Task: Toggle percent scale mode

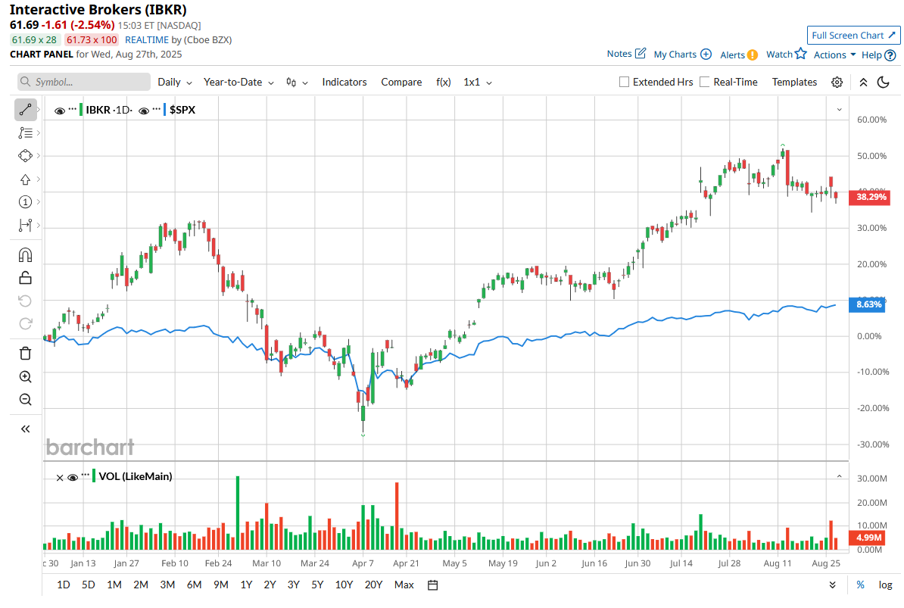Action: click(x=860, y=585)
